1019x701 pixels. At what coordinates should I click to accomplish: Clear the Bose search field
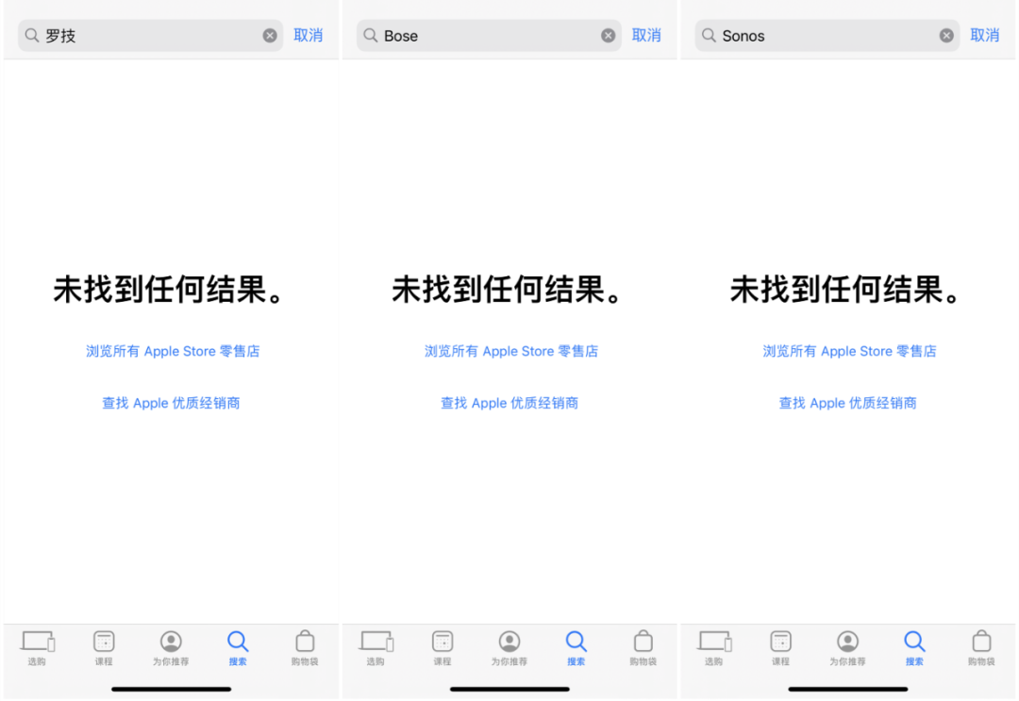(x=608, y=35)
